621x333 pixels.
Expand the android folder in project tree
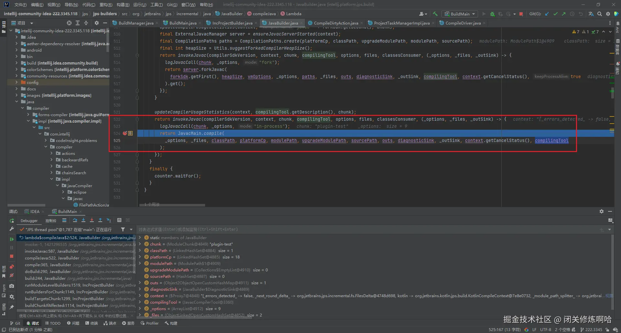point(16,50)
